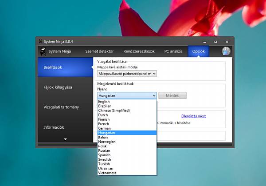Choose Italian from language list

click(127, 137)
